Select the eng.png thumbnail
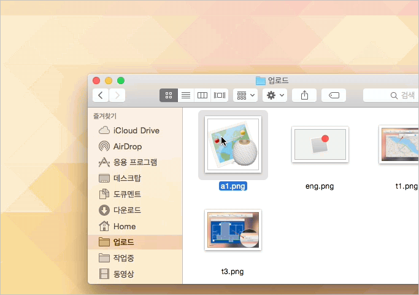The width and height of the screenshot is (419, 295). coord(320,144)
